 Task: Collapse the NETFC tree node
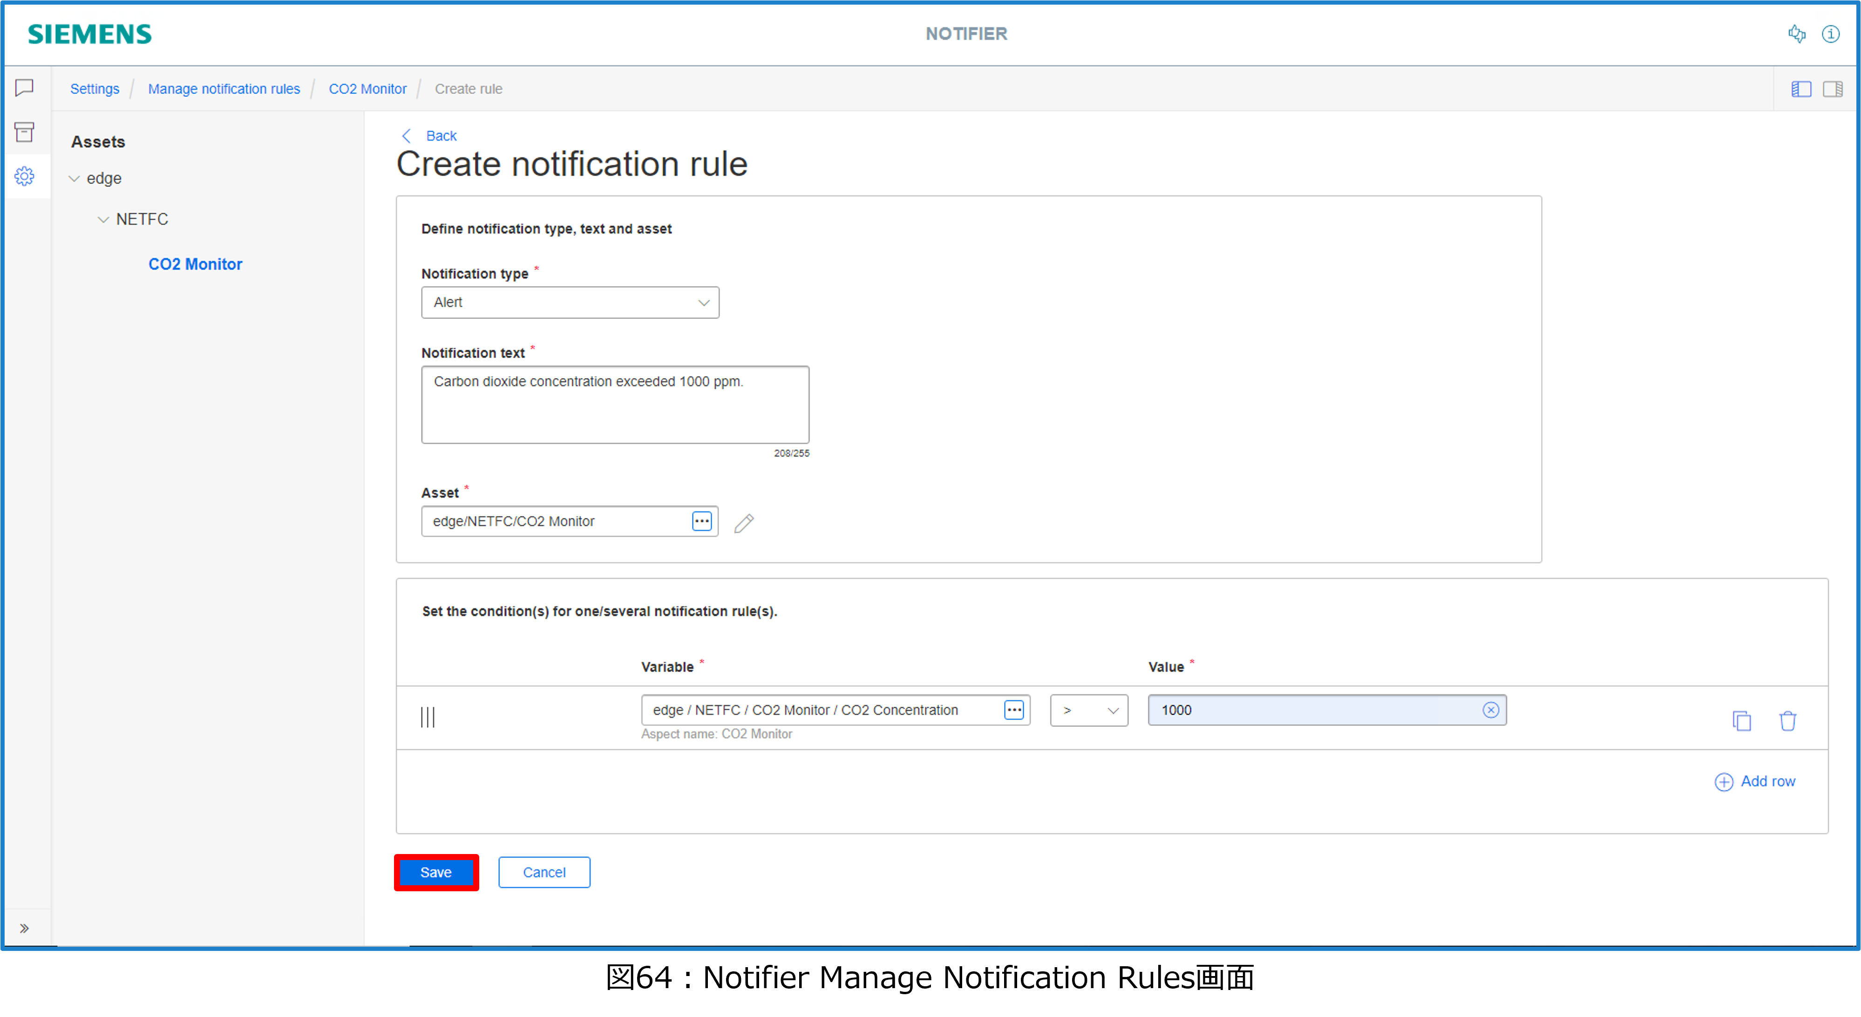coord(103,220)
